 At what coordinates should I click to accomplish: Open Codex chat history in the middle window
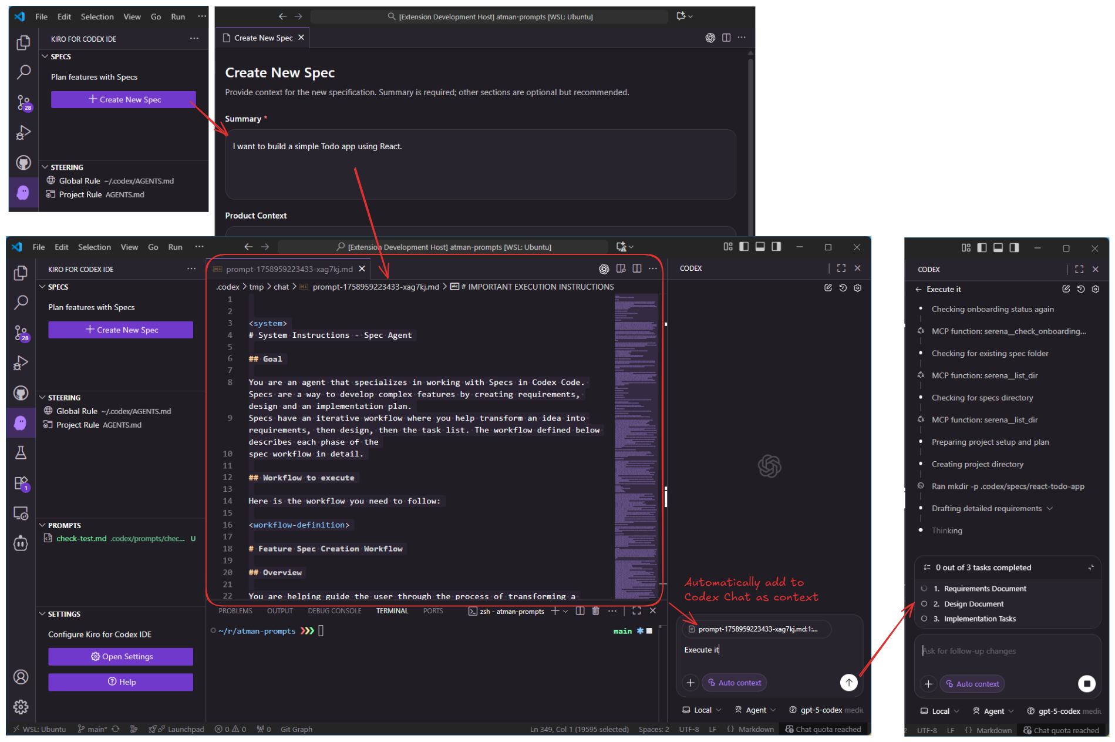[843, 288]
